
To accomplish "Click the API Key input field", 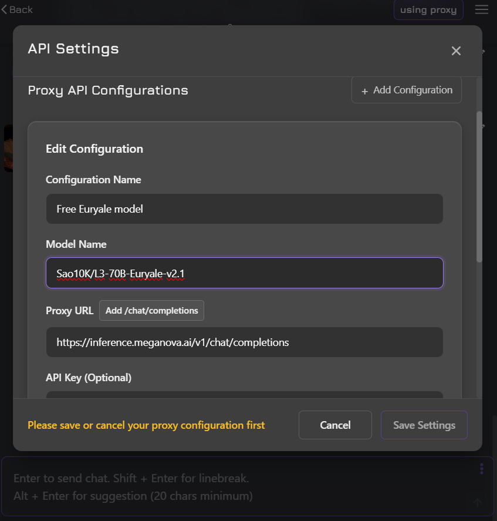I will coord(244,395).
